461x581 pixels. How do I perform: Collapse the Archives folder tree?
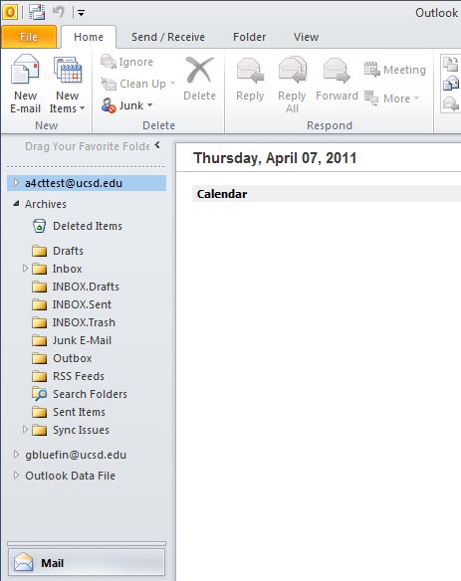16,203
